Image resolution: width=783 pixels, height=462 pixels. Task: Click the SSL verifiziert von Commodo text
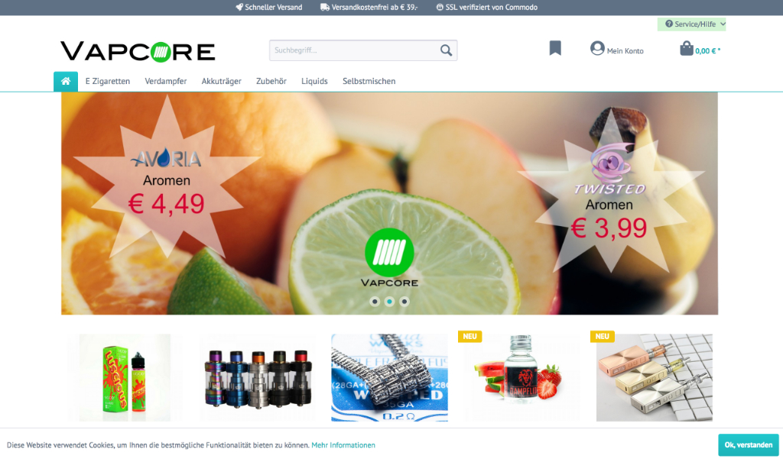492,7
